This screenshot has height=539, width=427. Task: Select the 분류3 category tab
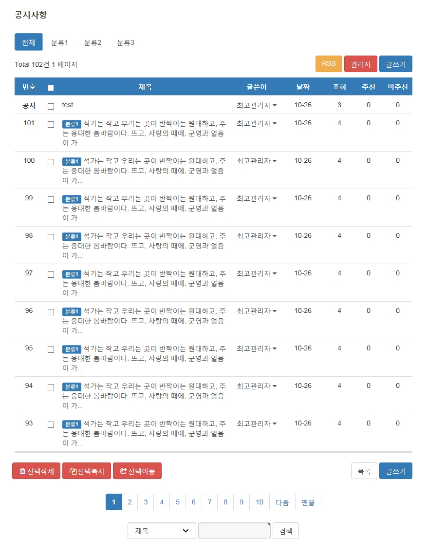126,42
